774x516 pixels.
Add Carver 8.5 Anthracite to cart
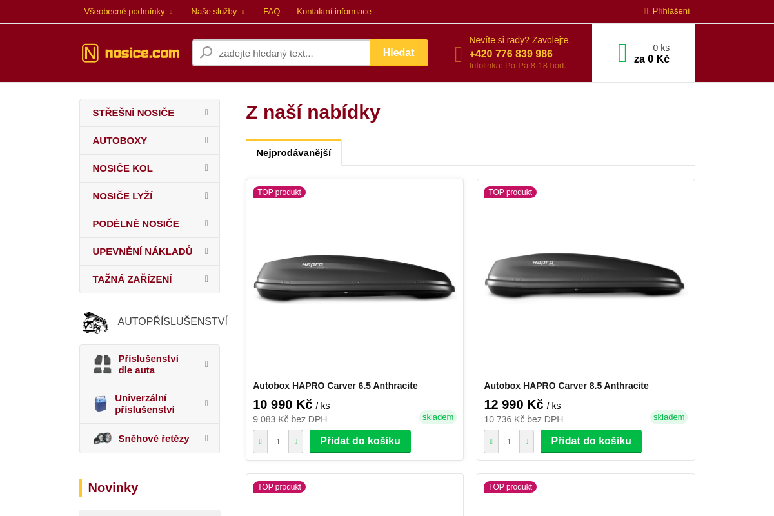(x=591, y=441)
